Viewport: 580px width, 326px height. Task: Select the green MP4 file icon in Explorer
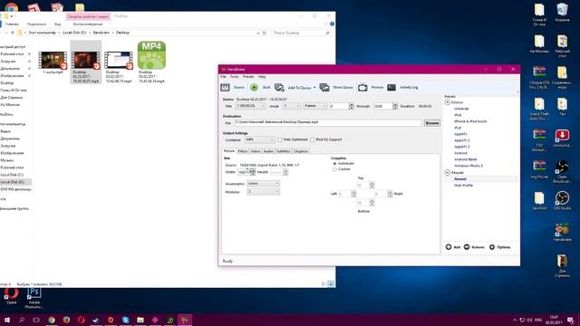click(x=151, y=55)
